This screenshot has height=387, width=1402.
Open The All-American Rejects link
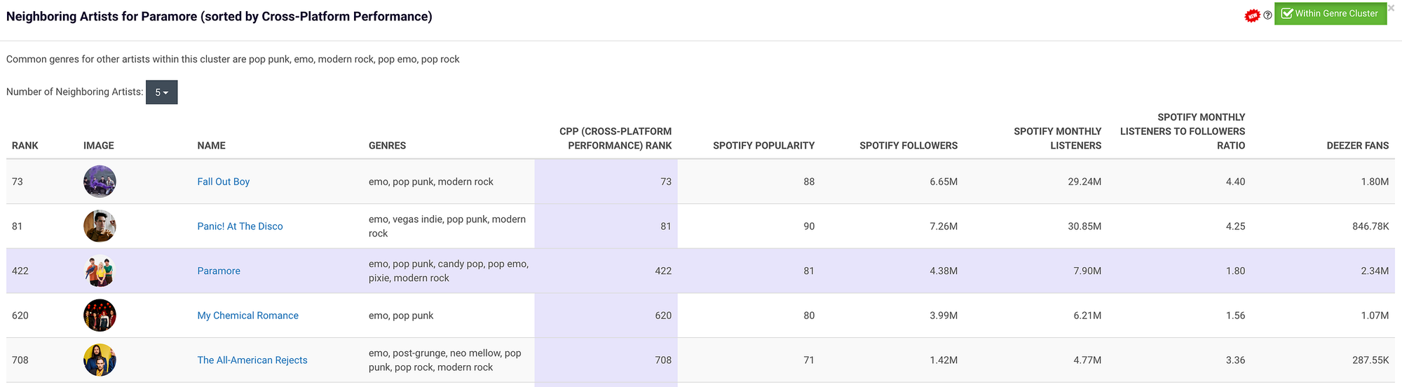point(252,360)
